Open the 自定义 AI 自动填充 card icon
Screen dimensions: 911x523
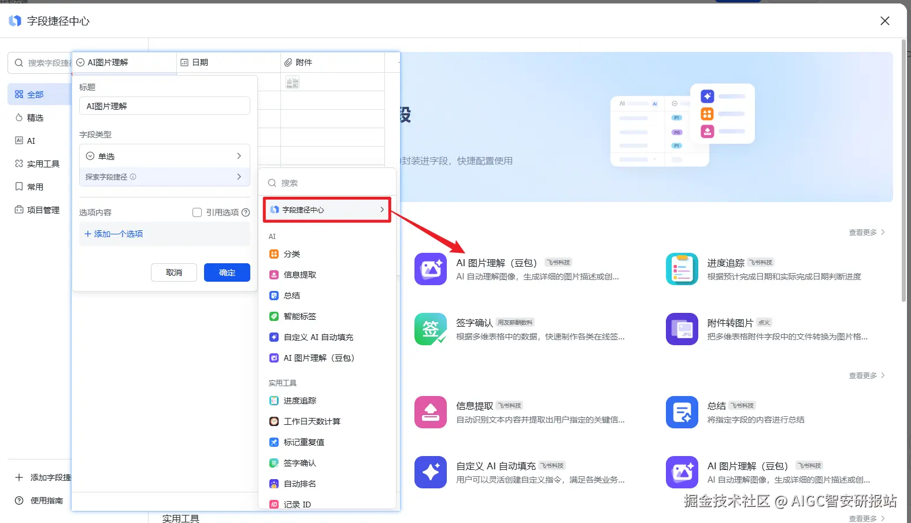[x=431, y=472]
